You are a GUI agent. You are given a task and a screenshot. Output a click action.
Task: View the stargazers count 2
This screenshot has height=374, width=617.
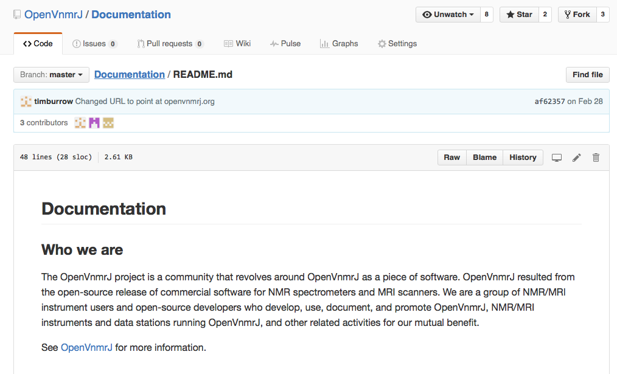pyautogui.click(x=545, y=15)
